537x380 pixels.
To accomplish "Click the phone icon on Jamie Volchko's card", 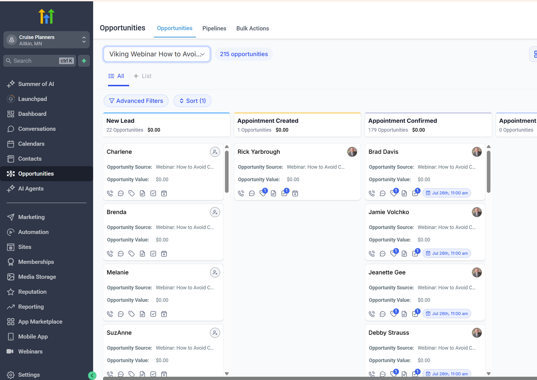I will pos(372,254).
